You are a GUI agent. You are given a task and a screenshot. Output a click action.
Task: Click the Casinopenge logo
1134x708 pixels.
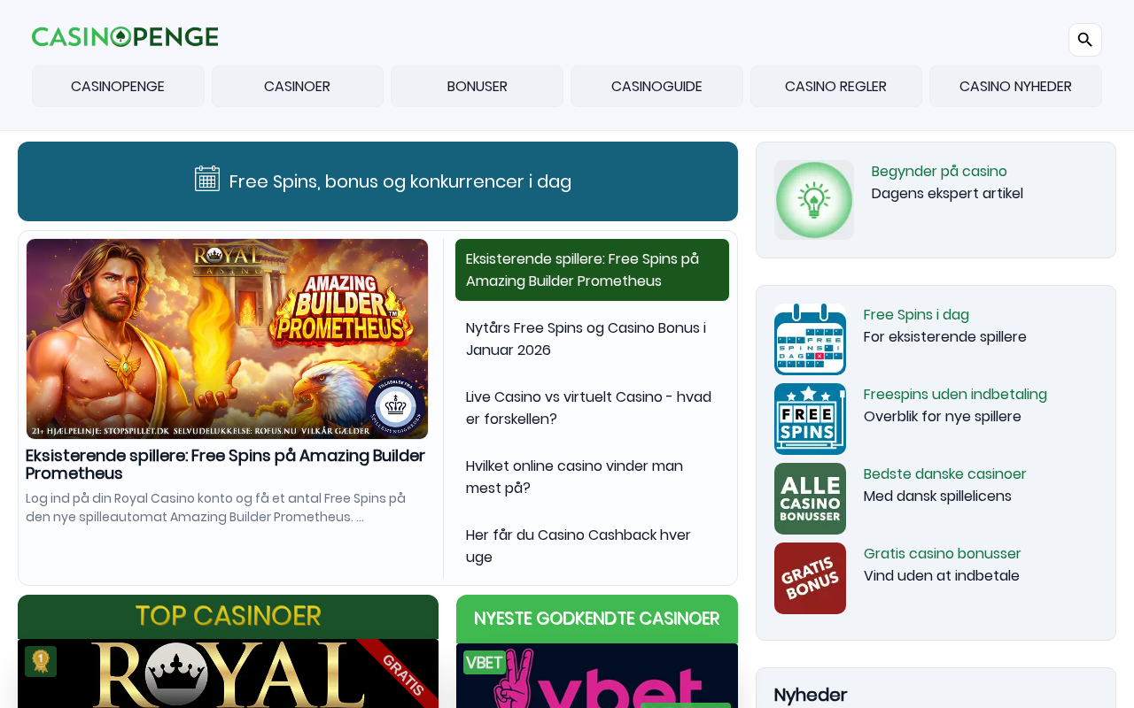point(125,36)
